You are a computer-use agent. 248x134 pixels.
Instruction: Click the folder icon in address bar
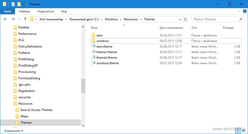point(32,19)
